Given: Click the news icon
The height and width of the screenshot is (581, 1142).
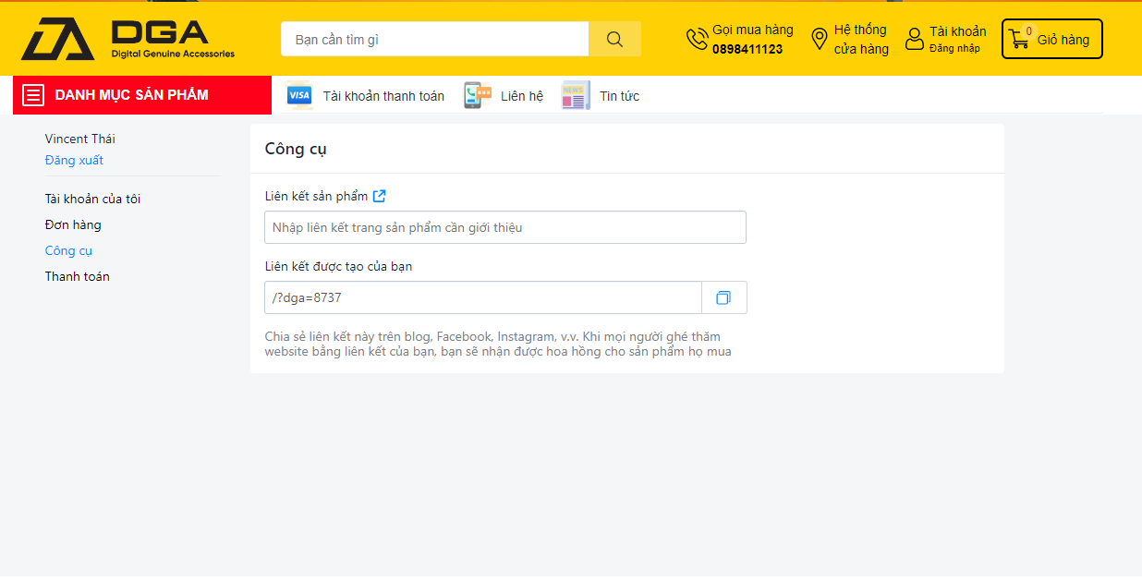Looking at the screenshot, I should point(575,95).
